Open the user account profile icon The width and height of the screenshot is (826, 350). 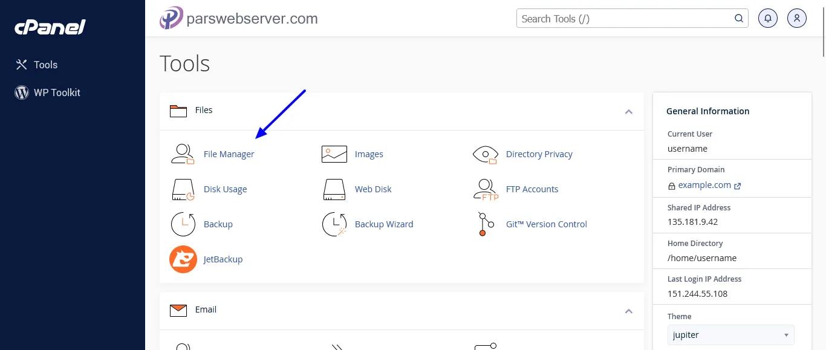[797, 18]
